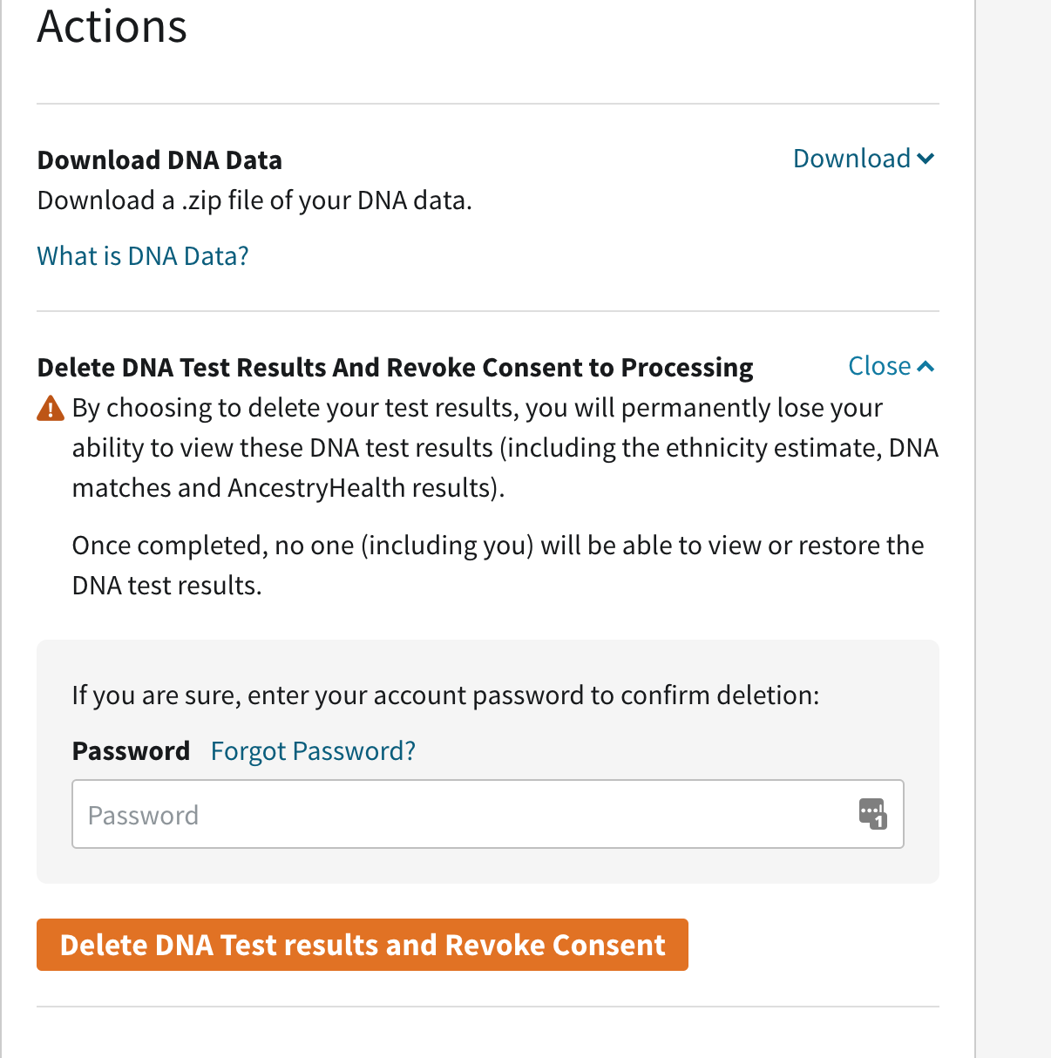
Task: Click Delete DNA Test results and Revoke Consent
Action: click(x=363, y=945)
